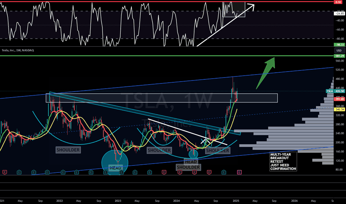Click the red 391.02 price label
This screenshot has width=346, height=204.
point(339,99)
